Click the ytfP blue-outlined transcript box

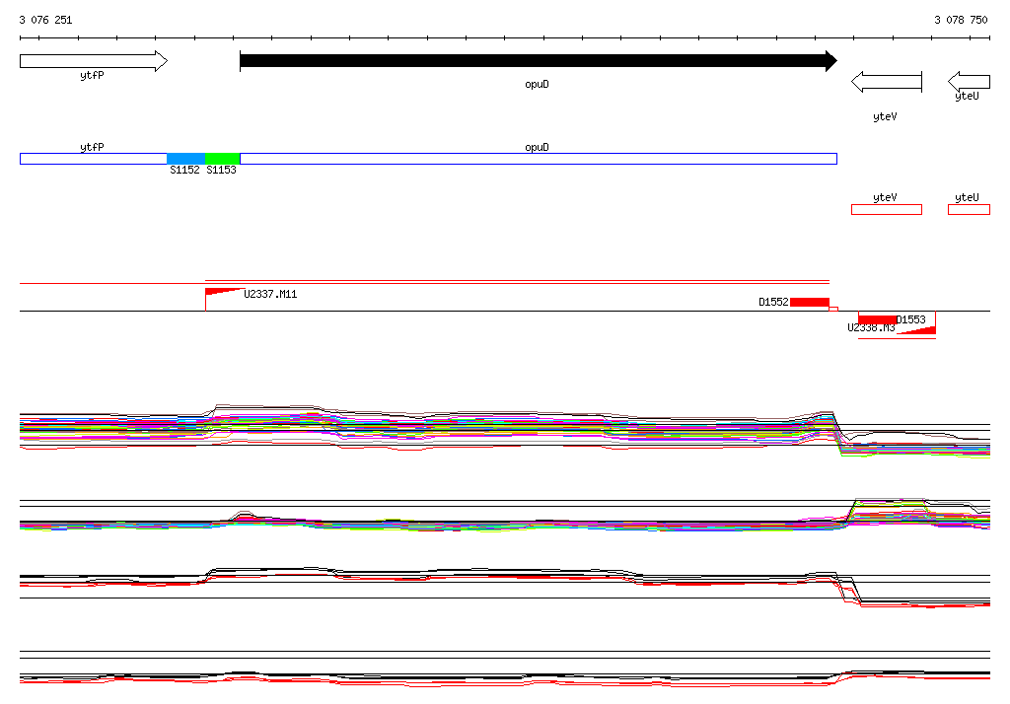coord(94,159)
